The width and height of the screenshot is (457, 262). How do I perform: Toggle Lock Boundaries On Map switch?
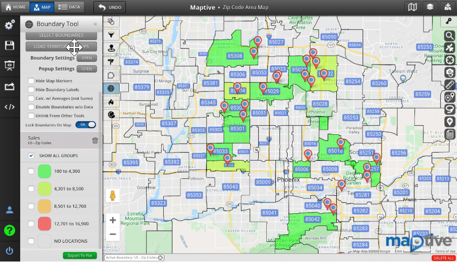pos(86,125)
